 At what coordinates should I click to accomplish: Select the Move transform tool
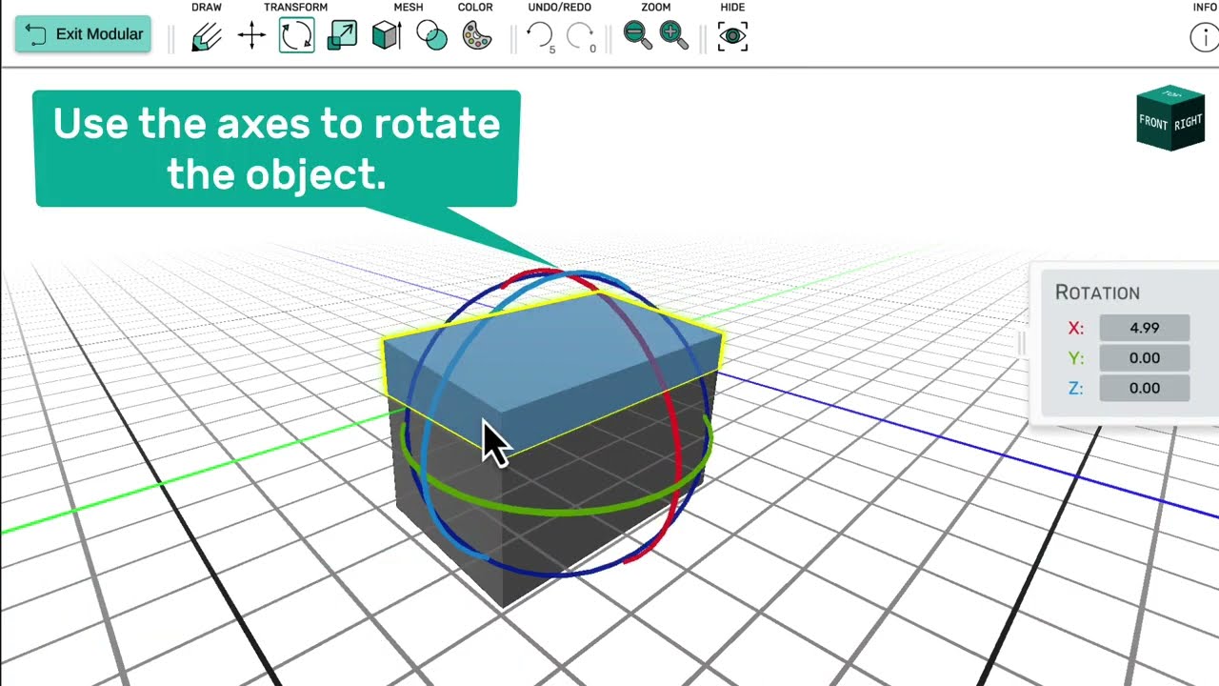(x=251, y=37)
